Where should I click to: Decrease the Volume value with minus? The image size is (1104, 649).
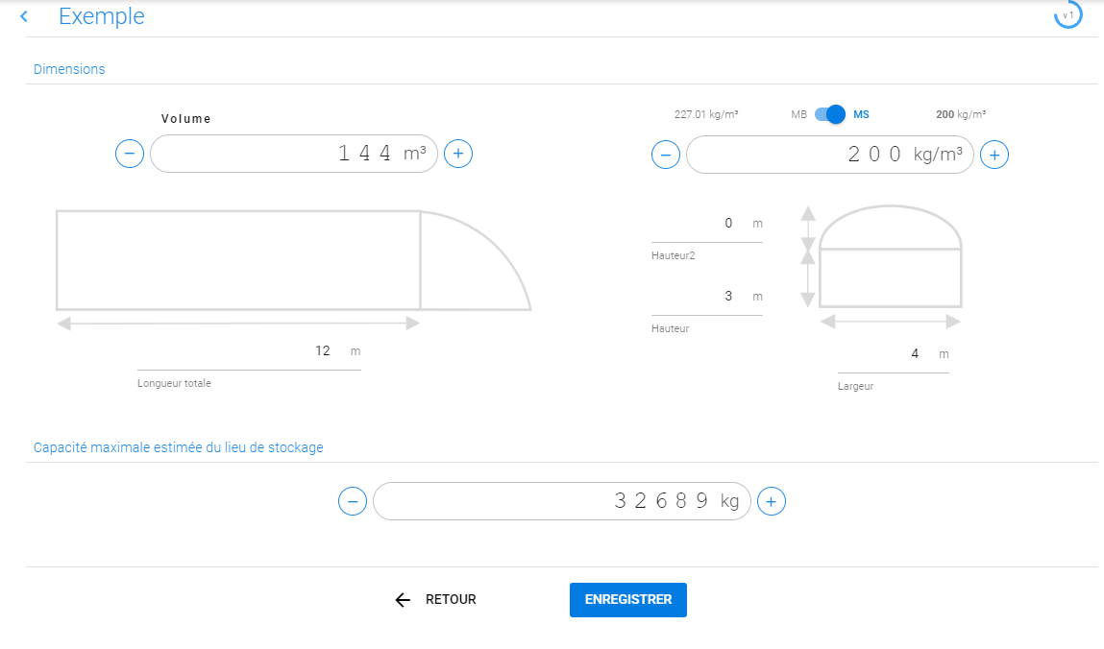tap(130, 154)
